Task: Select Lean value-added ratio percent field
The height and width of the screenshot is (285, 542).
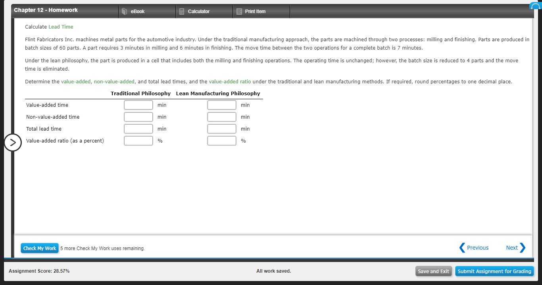Action: (x=221, y=141)
